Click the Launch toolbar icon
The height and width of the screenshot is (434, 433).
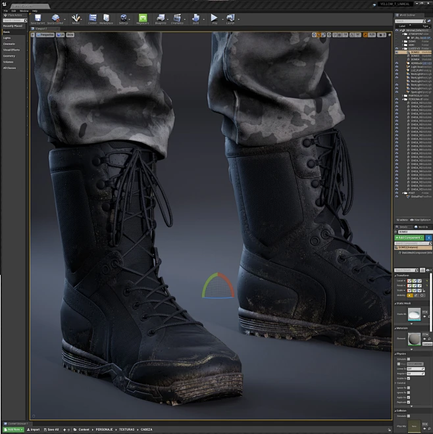pos(230,19)
